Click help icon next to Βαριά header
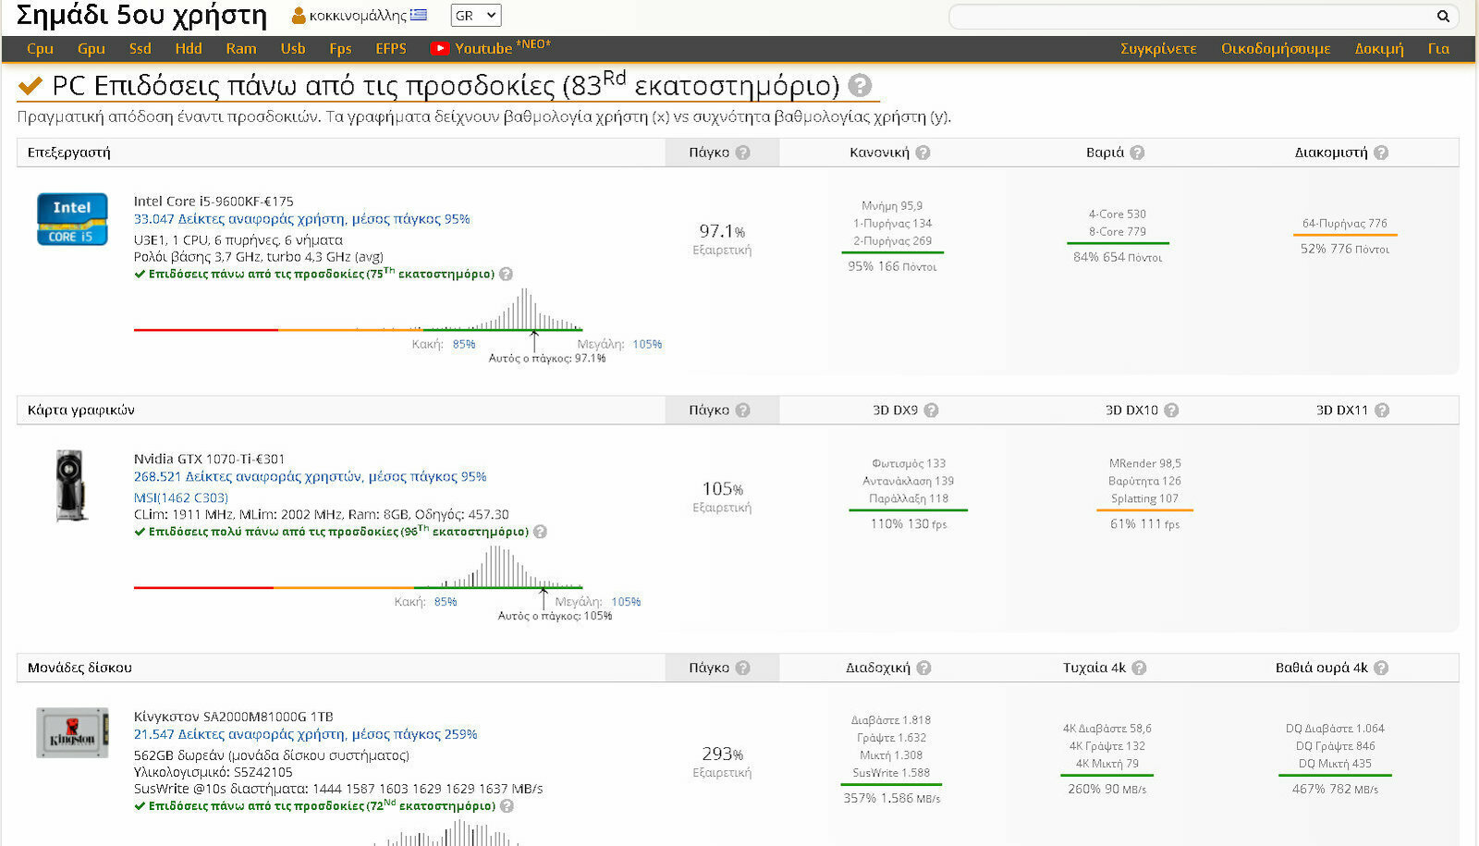The width and height of the screenshot is (1479, 846). (1137, 153)
